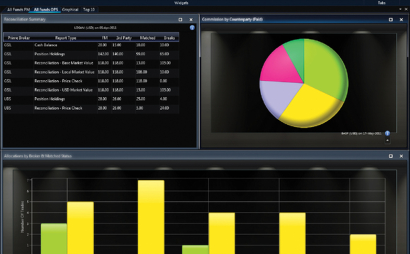Close the Reconciliation Summary widget

click(x=191, y=20)
